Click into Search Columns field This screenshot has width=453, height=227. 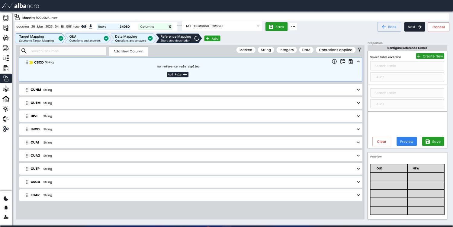point(63,51)
